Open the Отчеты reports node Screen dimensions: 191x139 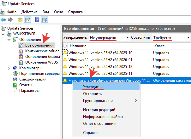(26, 85)
